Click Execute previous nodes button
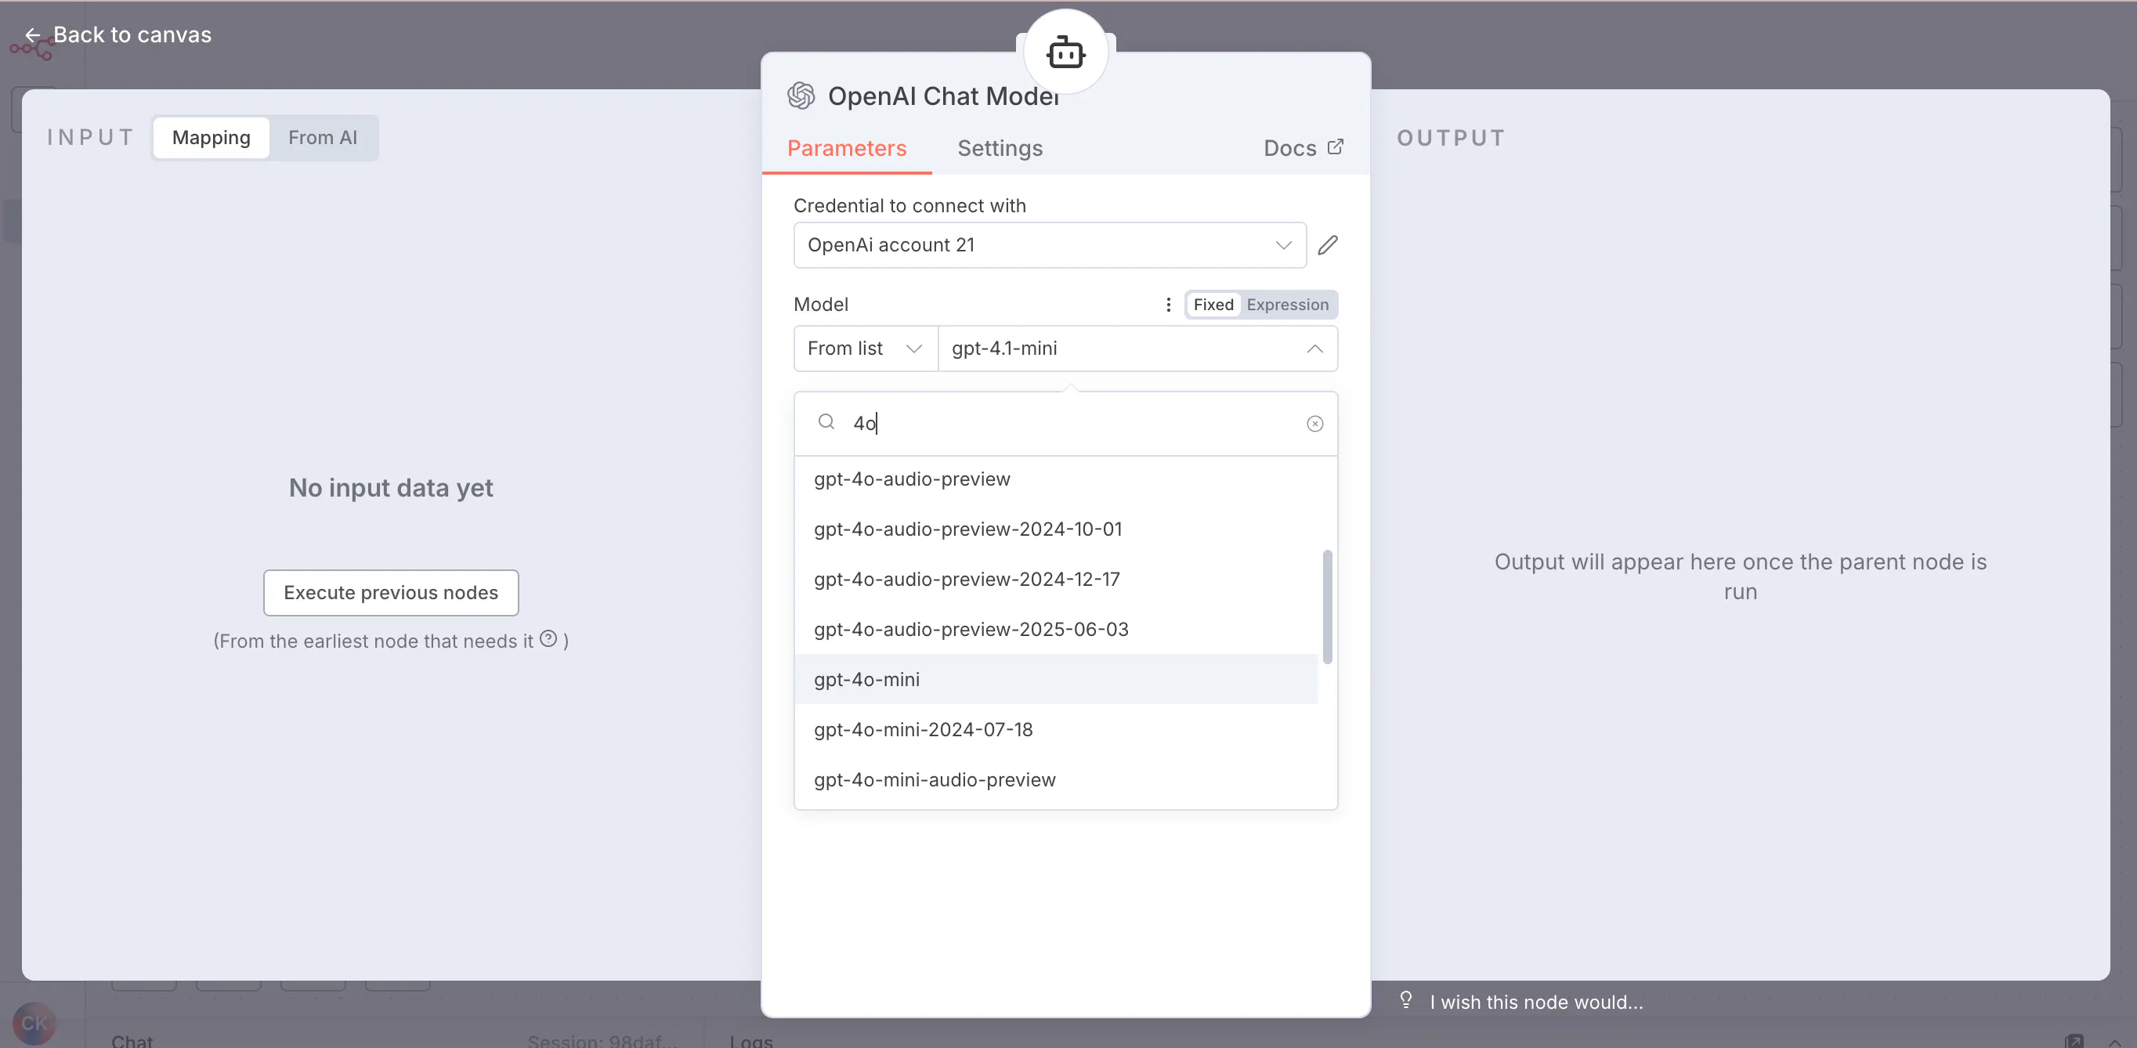Screen dimensions: 2137x1048 tap(391, 592)
